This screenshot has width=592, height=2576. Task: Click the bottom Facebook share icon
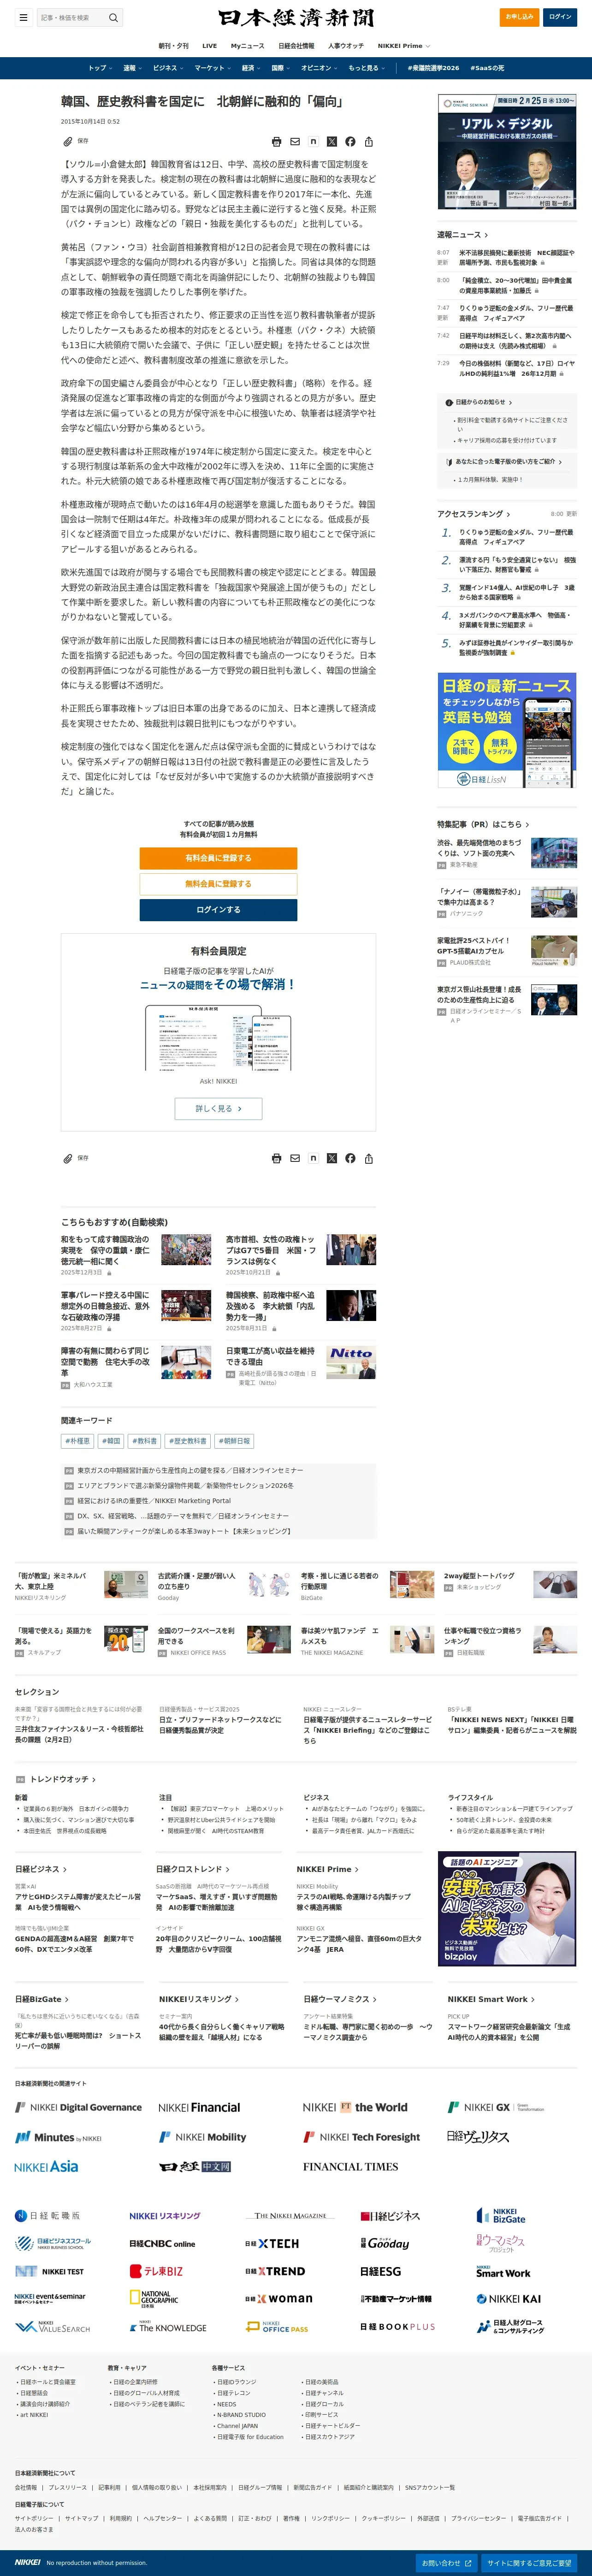(x=350, y=1159)
